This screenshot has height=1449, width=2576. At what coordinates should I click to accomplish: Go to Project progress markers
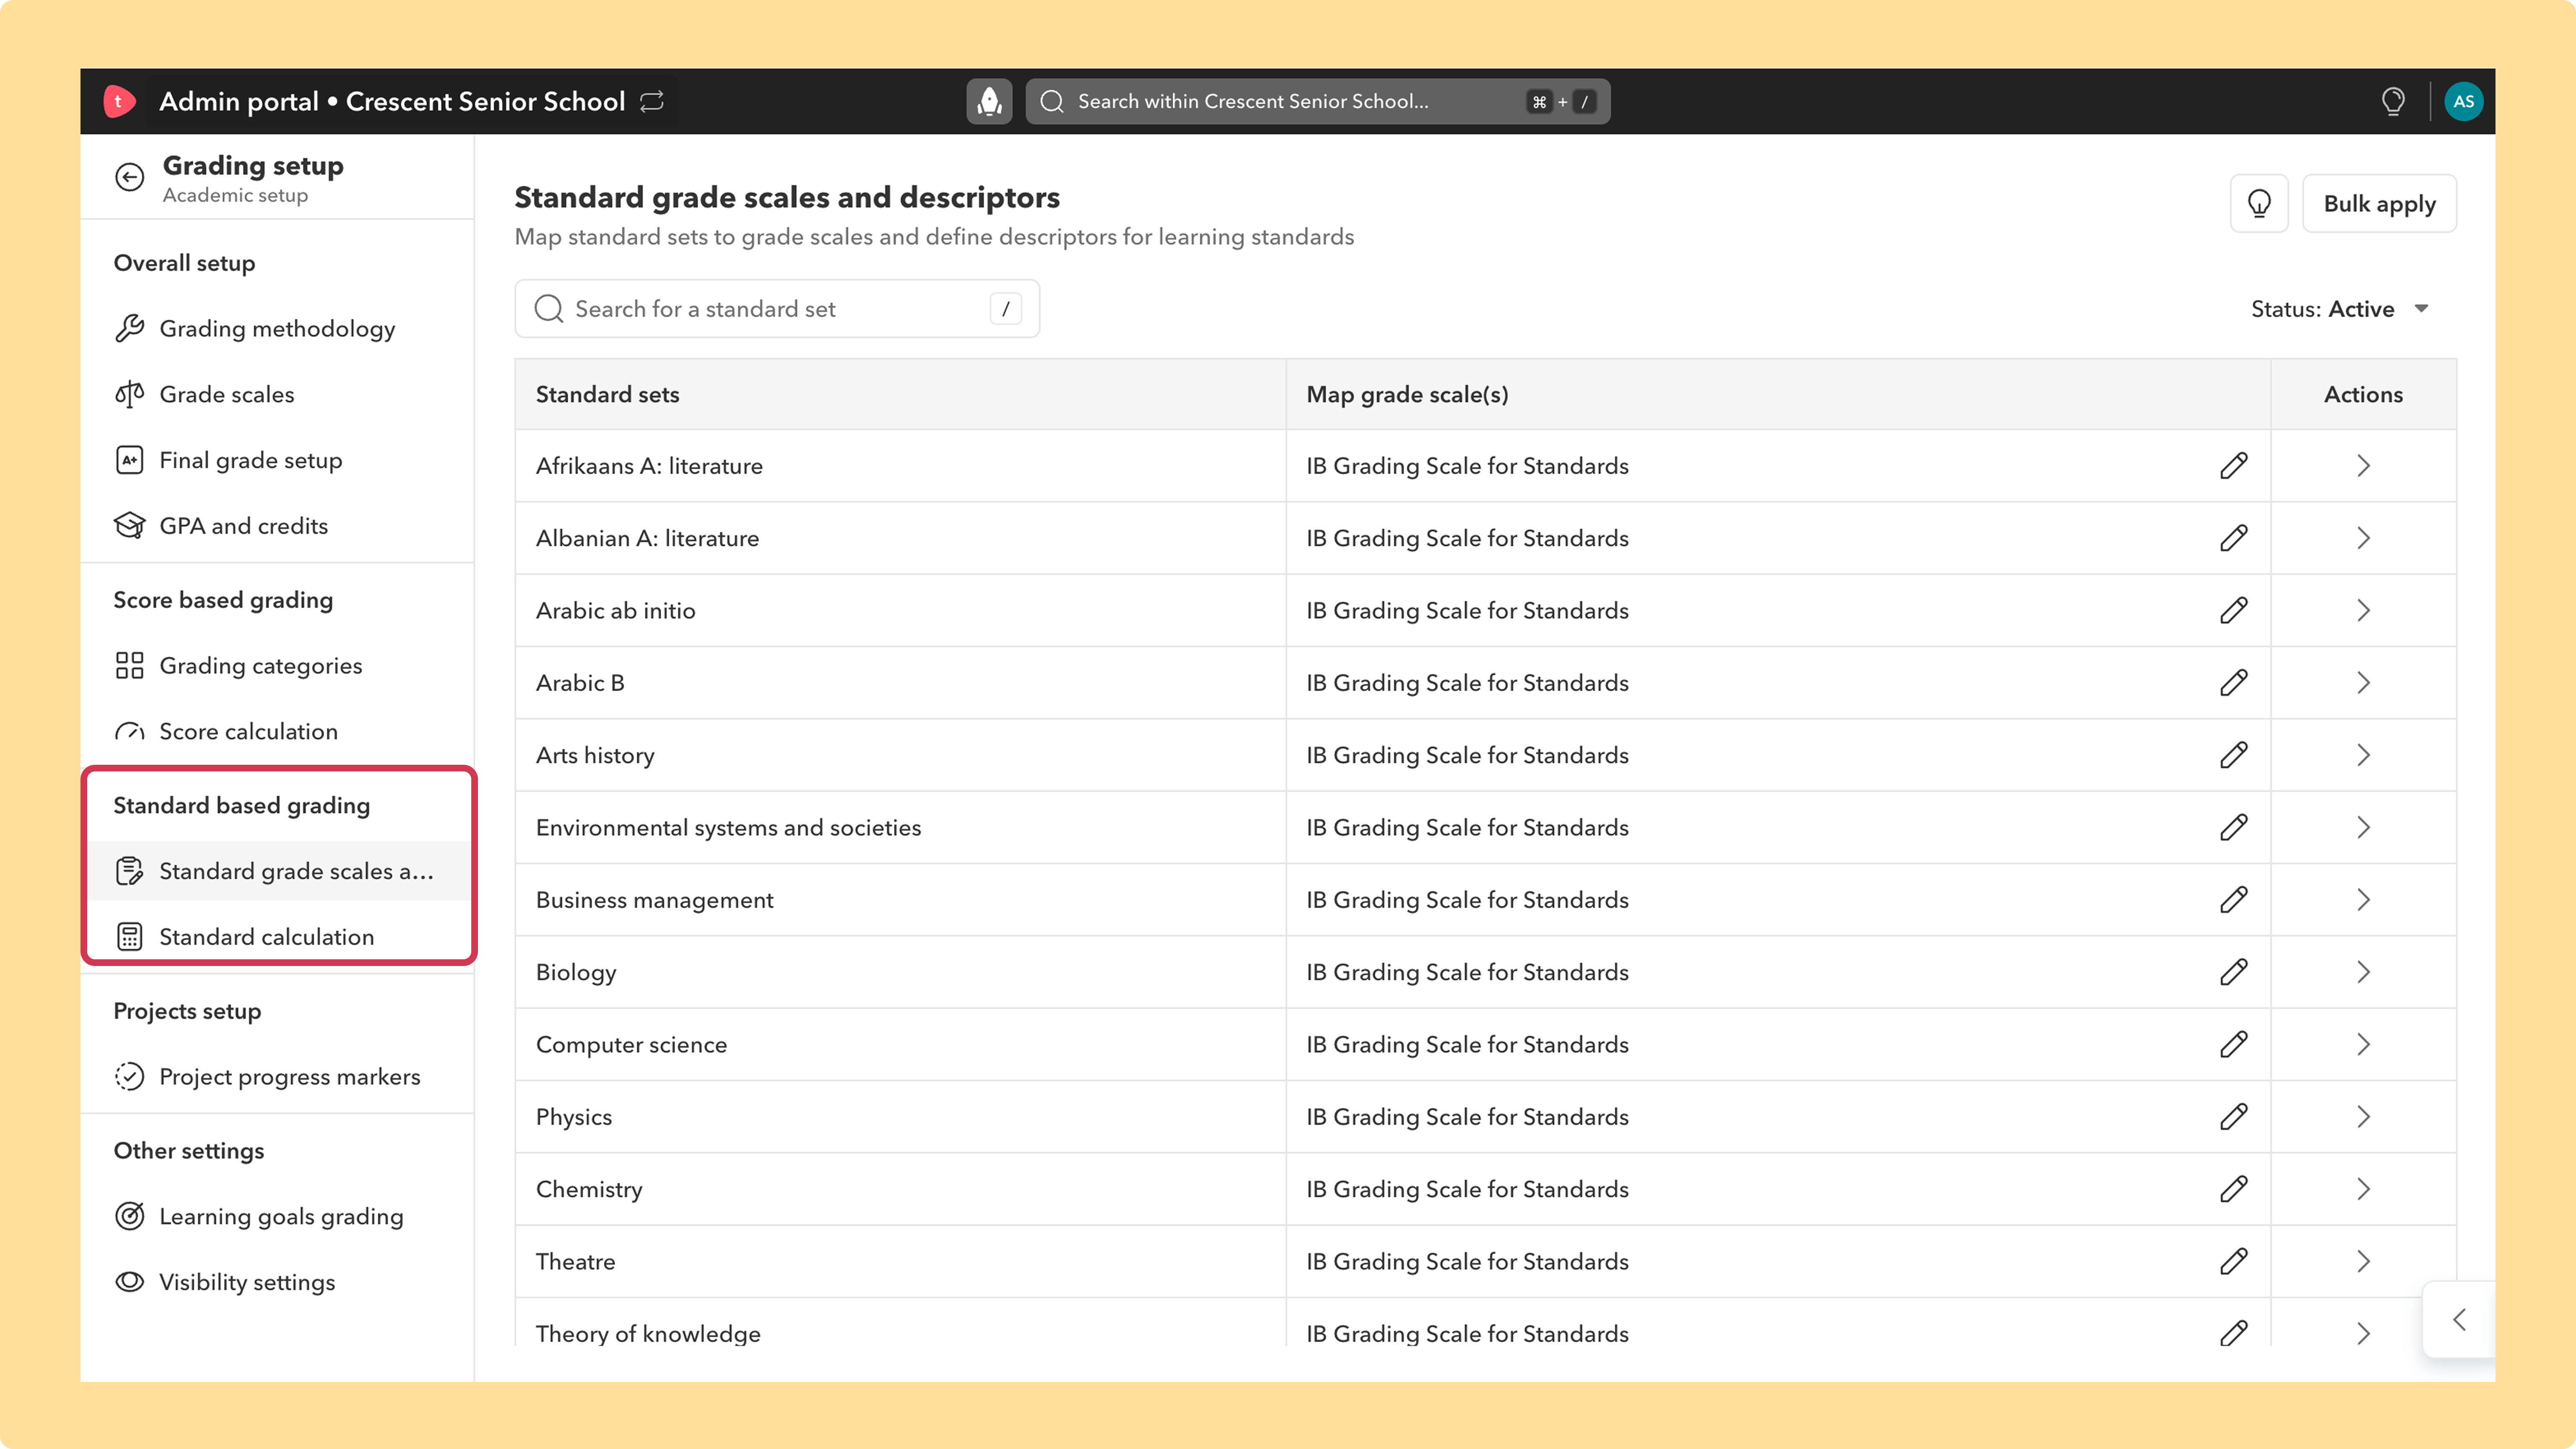coord(277,1077)
